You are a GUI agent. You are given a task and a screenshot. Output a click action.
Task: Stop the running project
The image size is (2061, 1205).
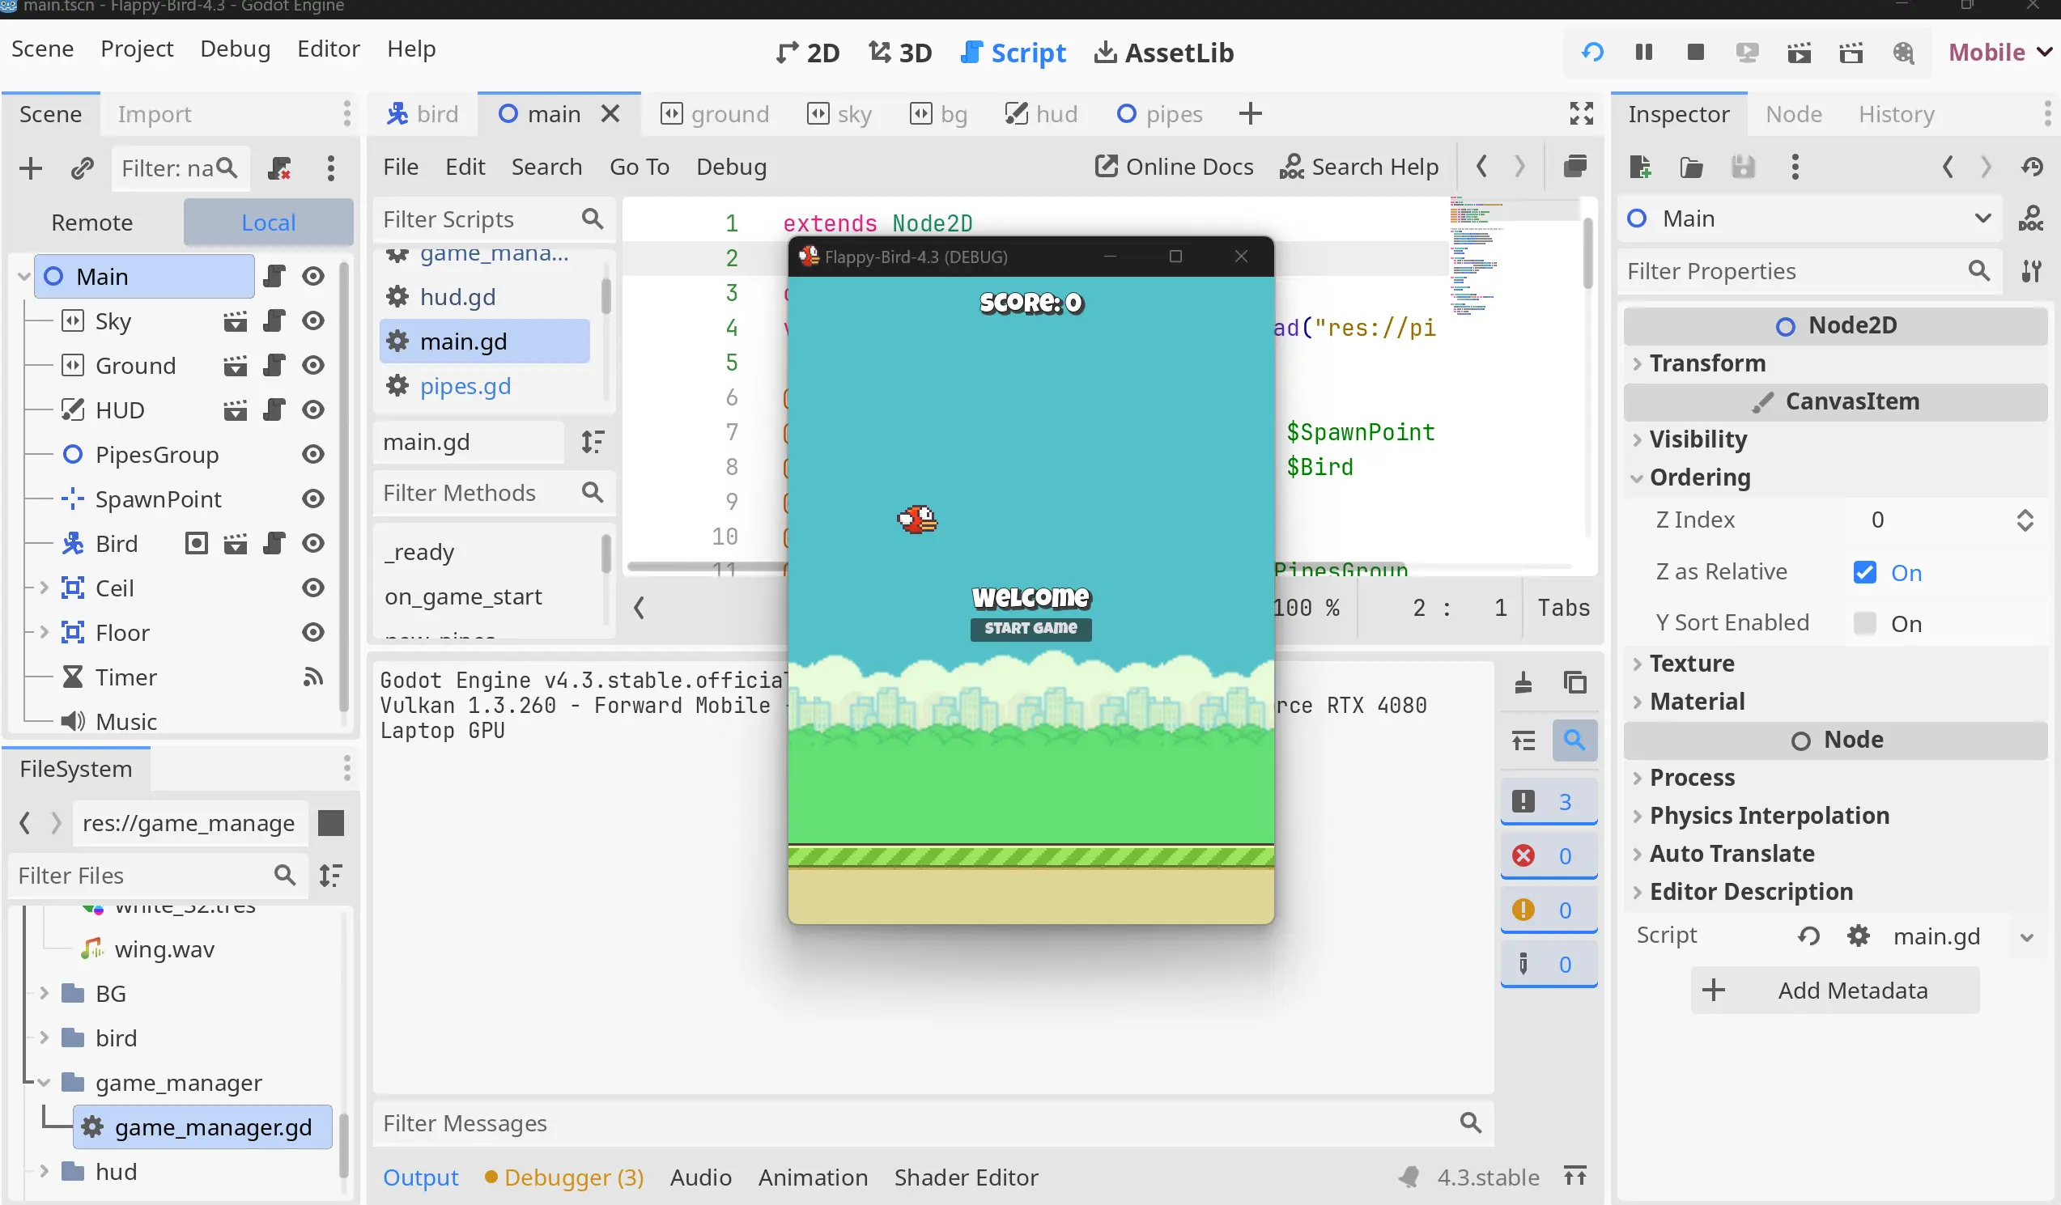point(1695,53)
